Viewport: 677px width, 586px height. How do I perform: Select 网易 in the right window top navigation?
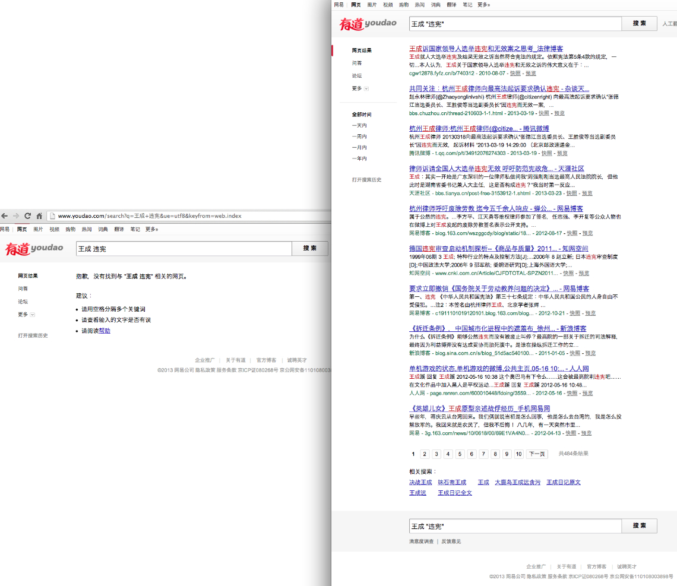click(x=339, y=5)
